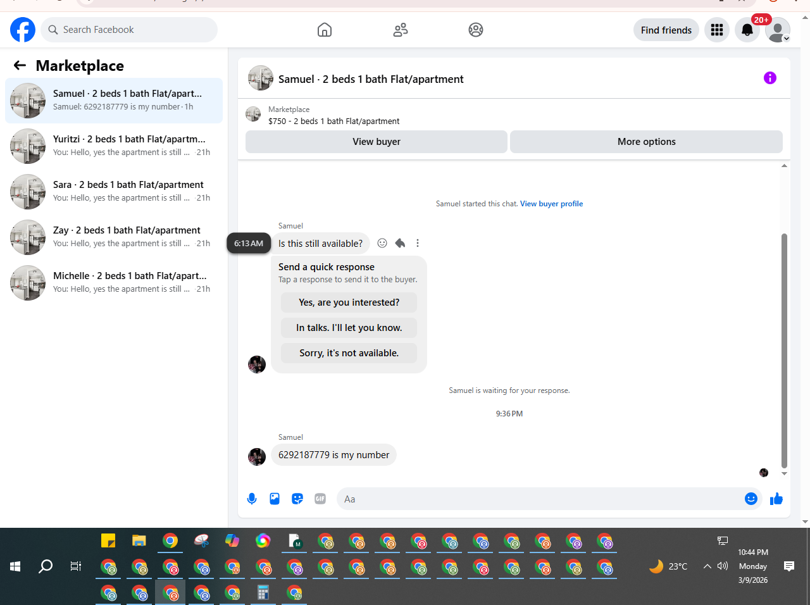810x605 pixels.
Task: Open the Snipping Tool in taskbar
Action: 201,540
